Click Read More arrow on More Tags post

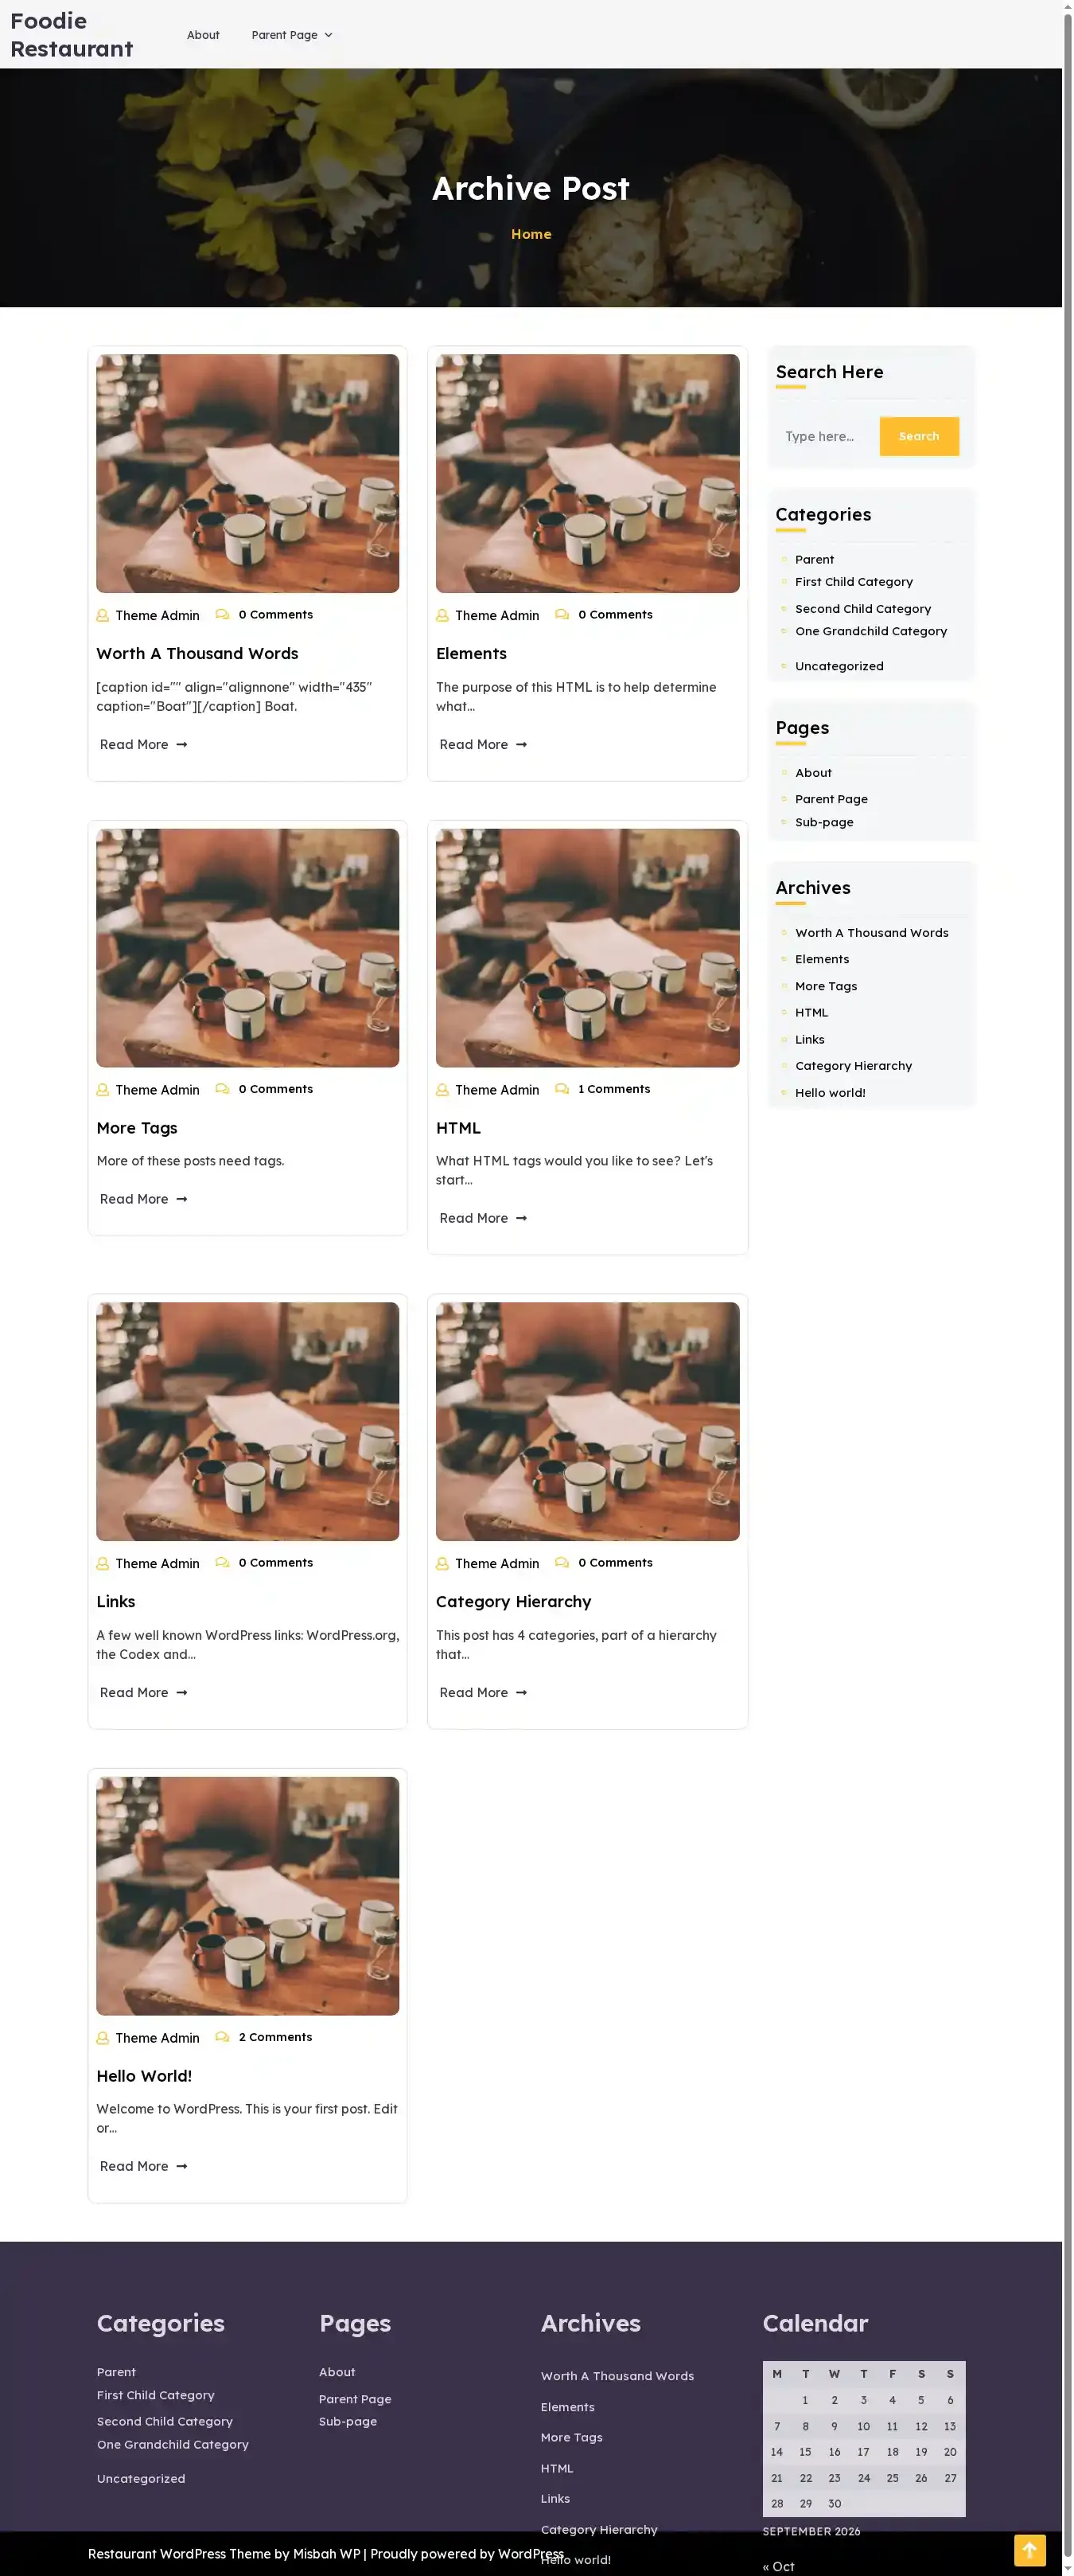[x=182, y=1198]
